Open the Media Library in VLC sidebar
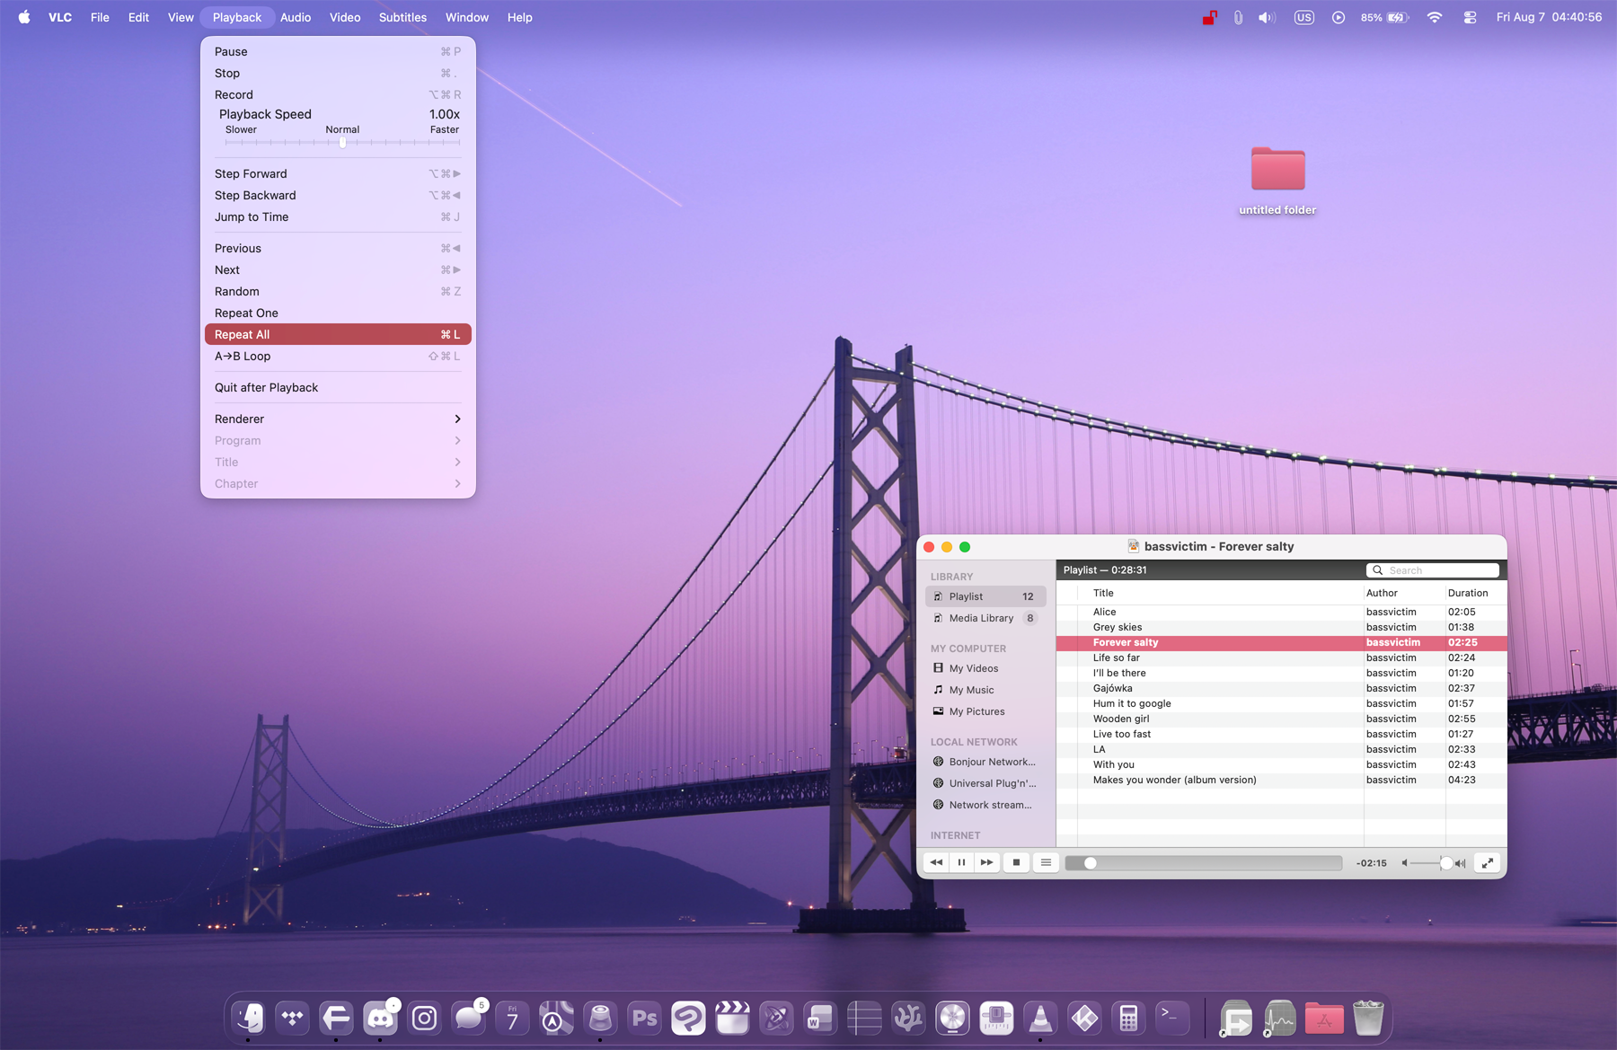Viewport: 1617px width, 1050px height. [985, 618]
